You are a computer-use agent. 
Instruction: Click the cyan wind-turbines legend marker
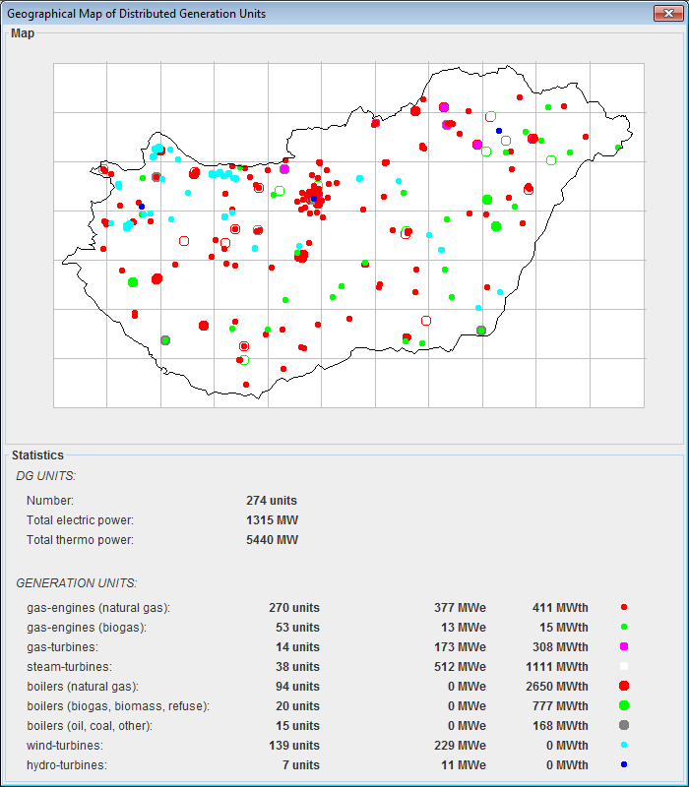(x=624, y=745)
